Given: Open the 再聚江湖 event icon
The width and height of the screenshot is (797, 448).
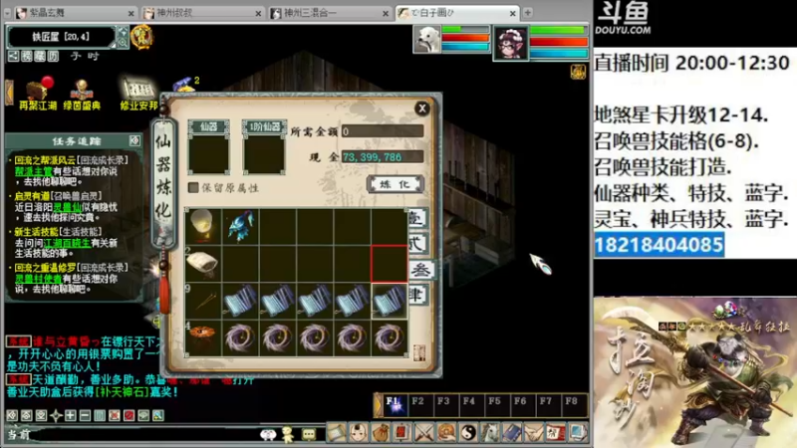Looking at the screenshot, I should [x=38, y=94].
